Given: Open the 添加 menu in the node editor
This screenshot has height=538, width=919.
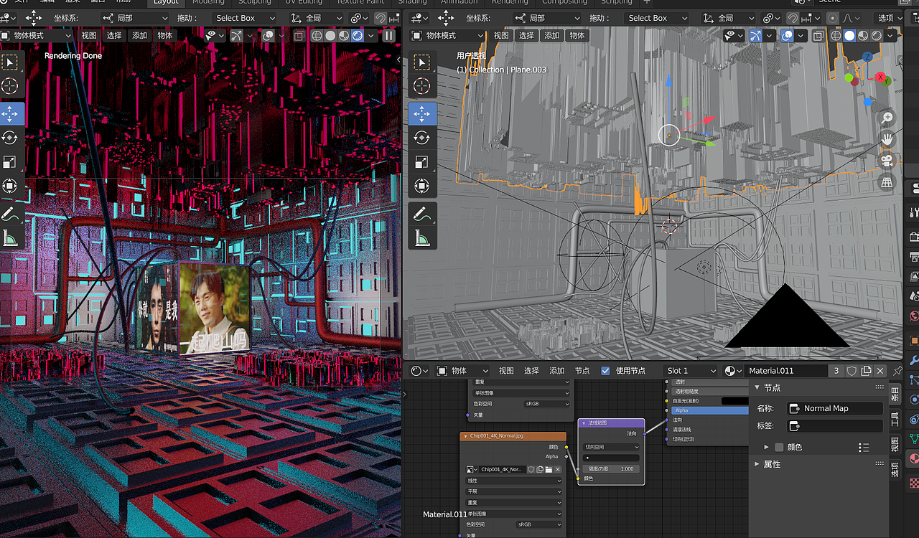Looking at the screenshot, I should click(557, 371).
